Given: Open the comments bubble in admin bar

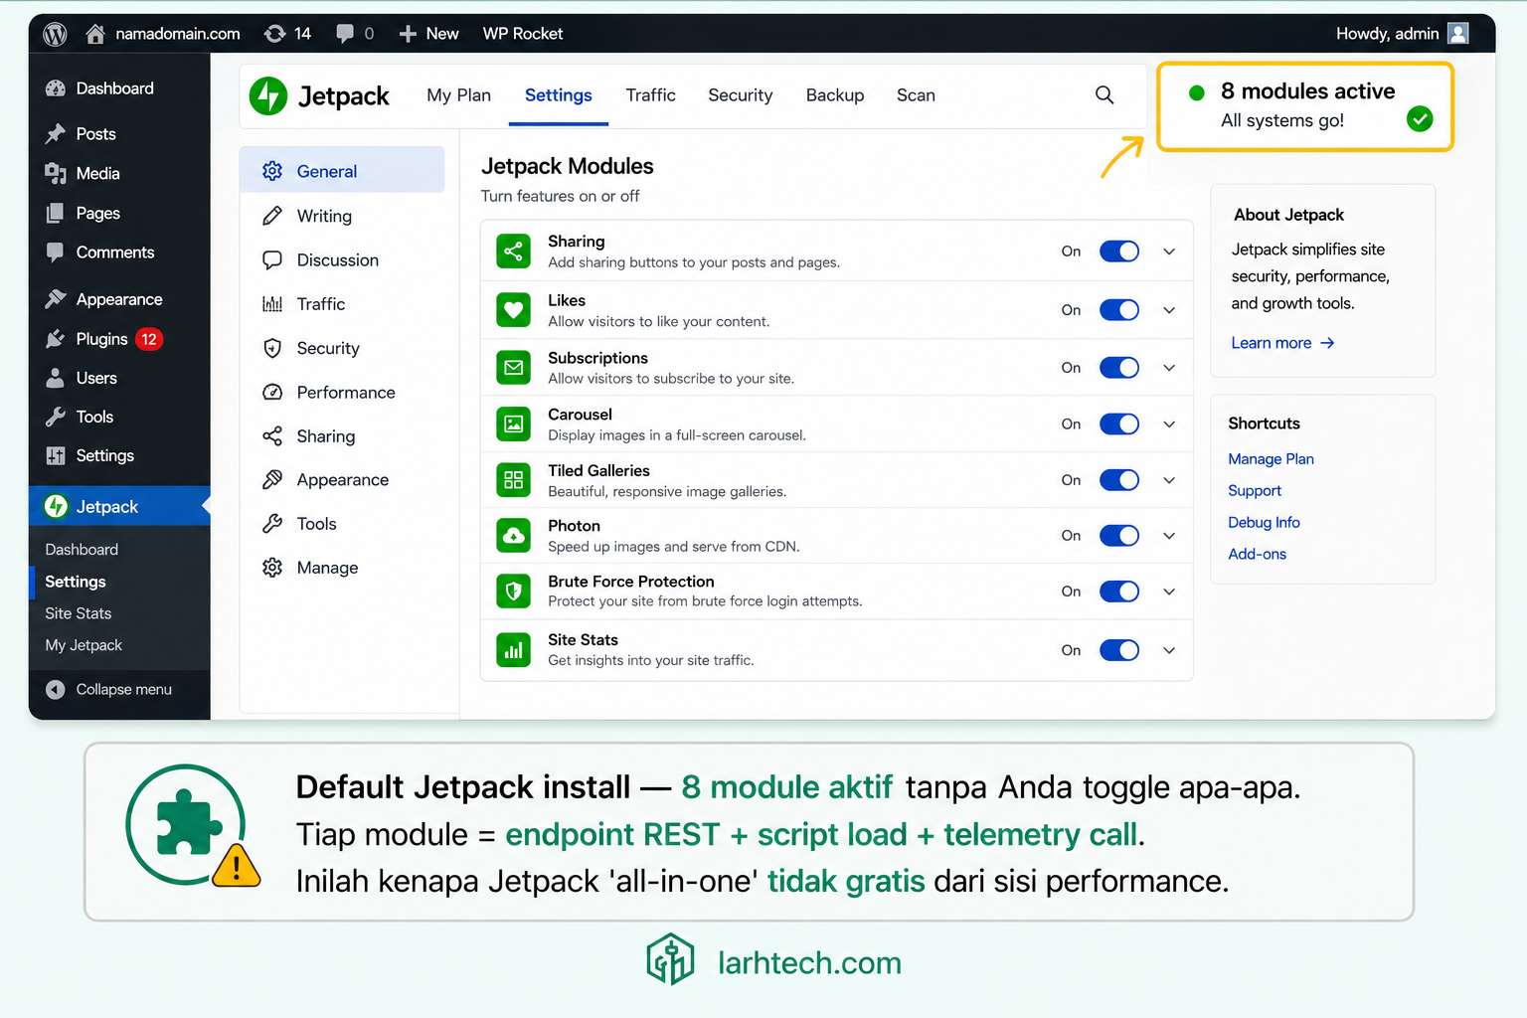Looking at the screenshot, I should [x=345, y=34].
